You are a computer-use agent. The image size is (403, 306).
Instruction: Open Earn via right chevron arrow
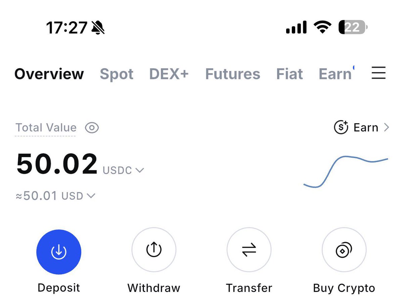coord(386,128)
